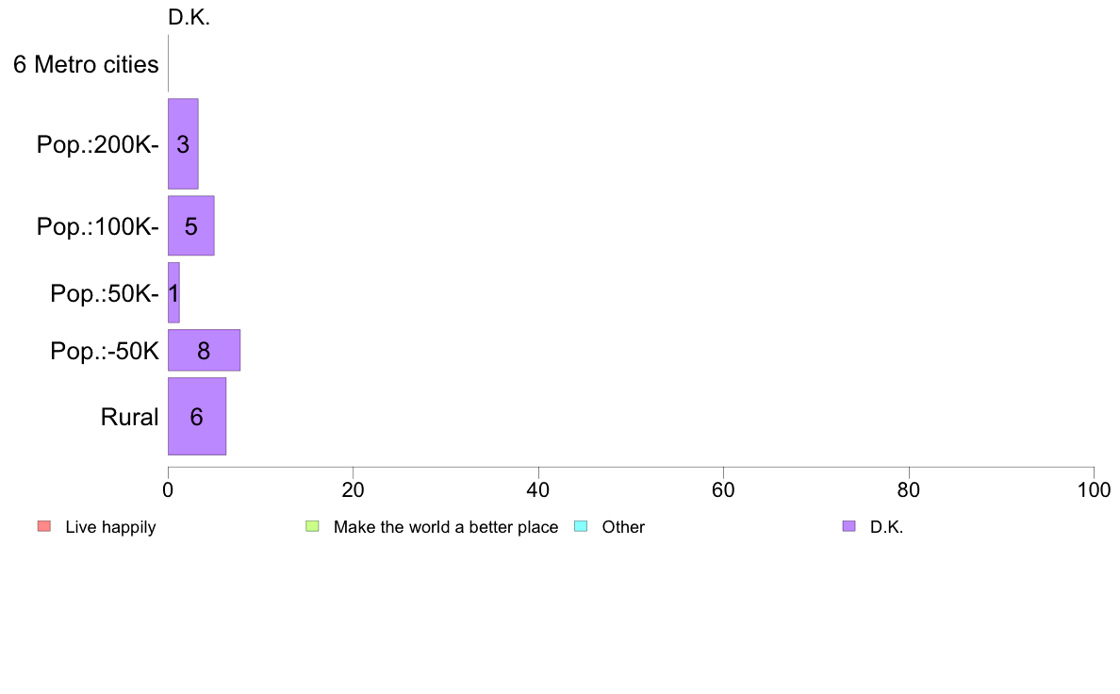Click the Other legend text
Image resolution: width=1120 pixels, height=694 pixels.
pos(623,527)
